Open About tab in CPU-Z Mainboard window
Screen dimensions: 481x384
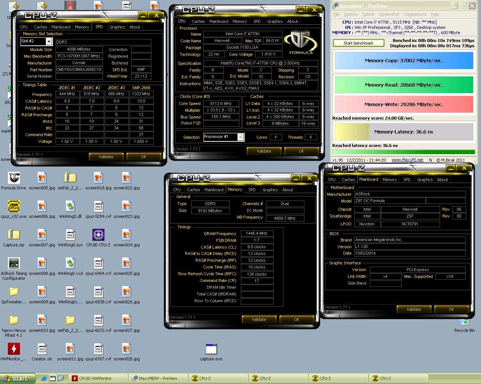click(443, 180)
